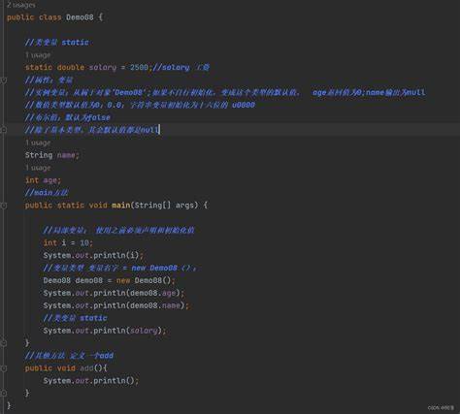Click the method name 'add' in public void add()
The width and height of the screenshot is (460, 414).
click(86, 368)
